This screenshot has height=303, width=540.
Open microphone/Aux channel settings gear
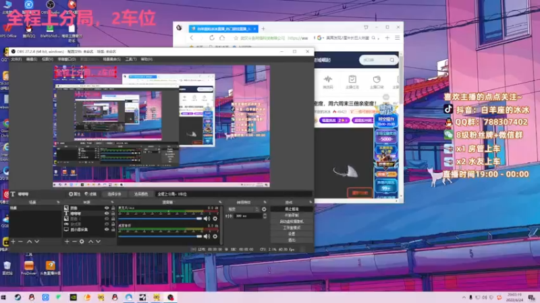(215, 218)
